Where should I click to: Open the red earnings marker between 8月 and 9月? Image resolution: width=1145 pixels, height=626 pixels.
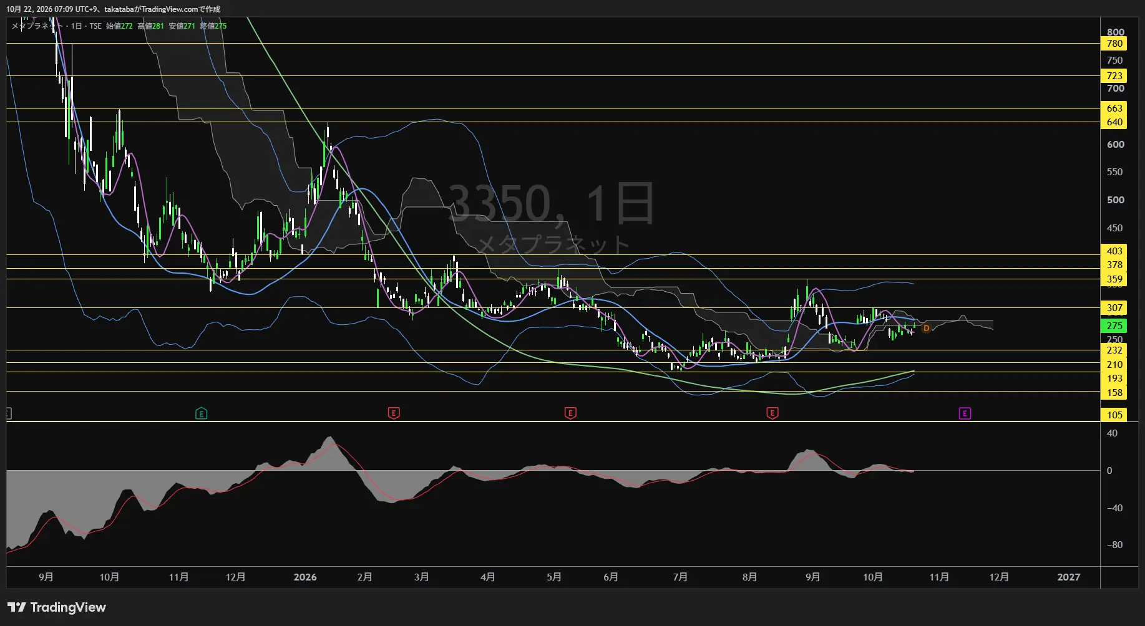772,413
